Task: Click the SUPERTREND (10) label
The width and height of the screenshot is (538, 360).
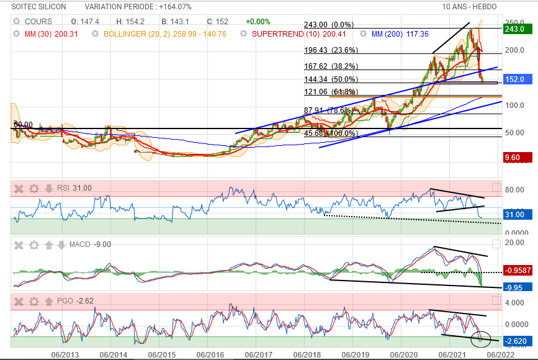Action: click(x=298, y=34)
